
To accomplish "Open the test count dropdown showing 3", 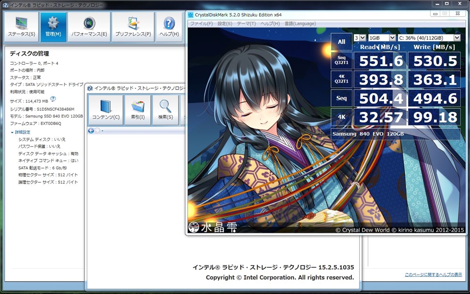I will [x=360, y=38].
